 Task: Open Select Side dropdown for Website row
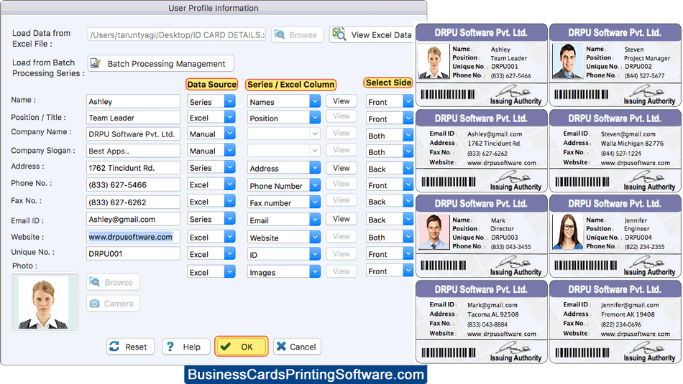(389, 237)
